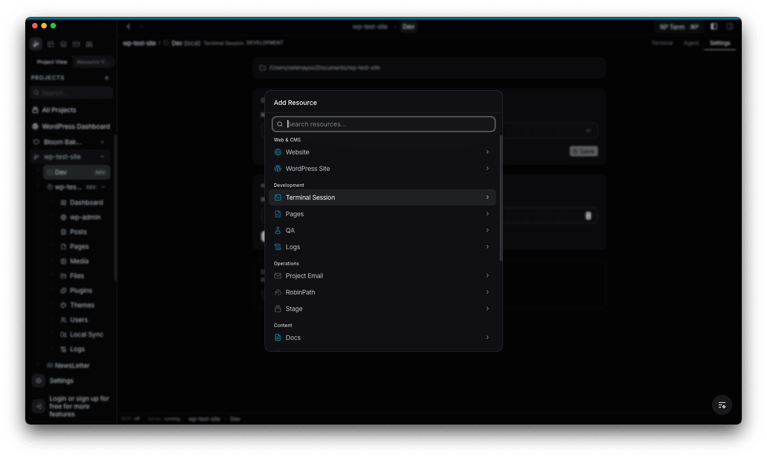Click the plus button next to PROJECTS
This screenshot has height=458, width=767.
[106, 77]
